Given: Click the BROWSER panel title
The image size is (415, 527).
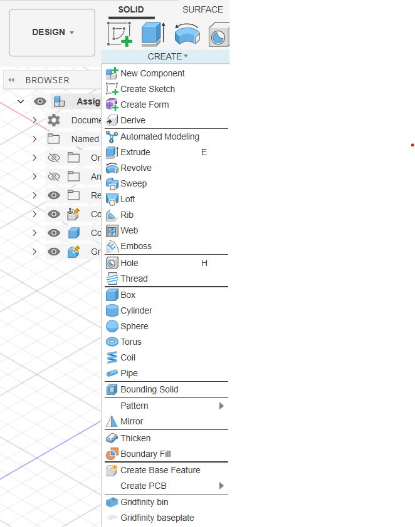Looking at the screenshot, I should 48,80.
